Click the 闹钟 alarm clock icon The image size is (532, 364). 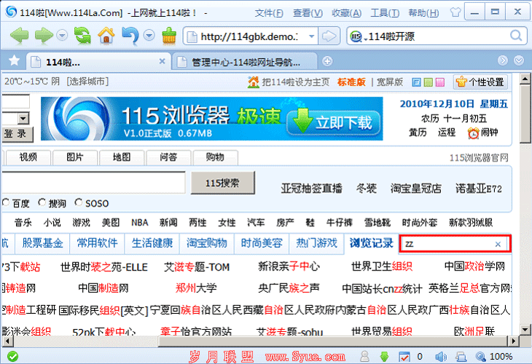pyautogui.click(x=473, y=133)
